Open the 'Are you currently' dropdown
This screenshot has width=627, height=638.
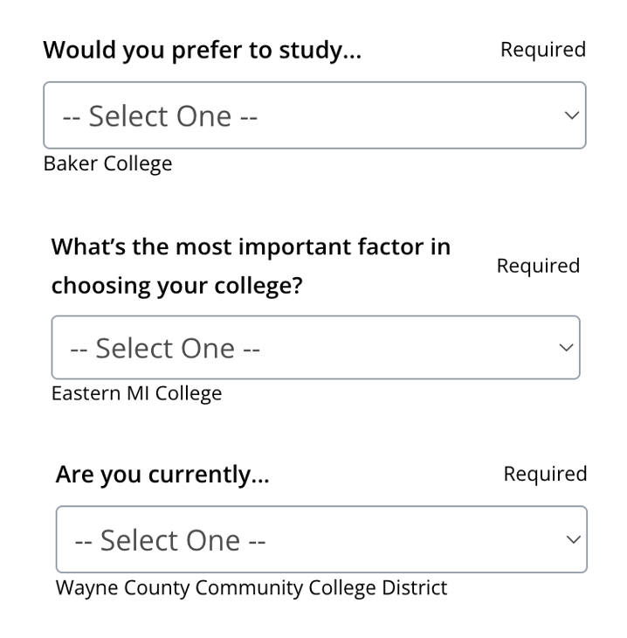click(x=321, y=539)
